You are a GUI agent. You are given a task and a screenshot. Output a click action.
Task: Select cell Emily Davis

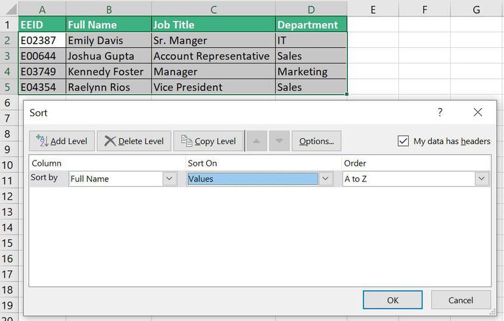point(109,41)
